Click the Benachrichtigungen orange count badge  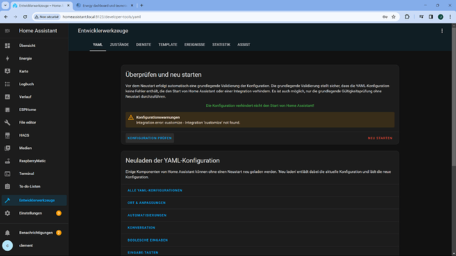(58, 233)
